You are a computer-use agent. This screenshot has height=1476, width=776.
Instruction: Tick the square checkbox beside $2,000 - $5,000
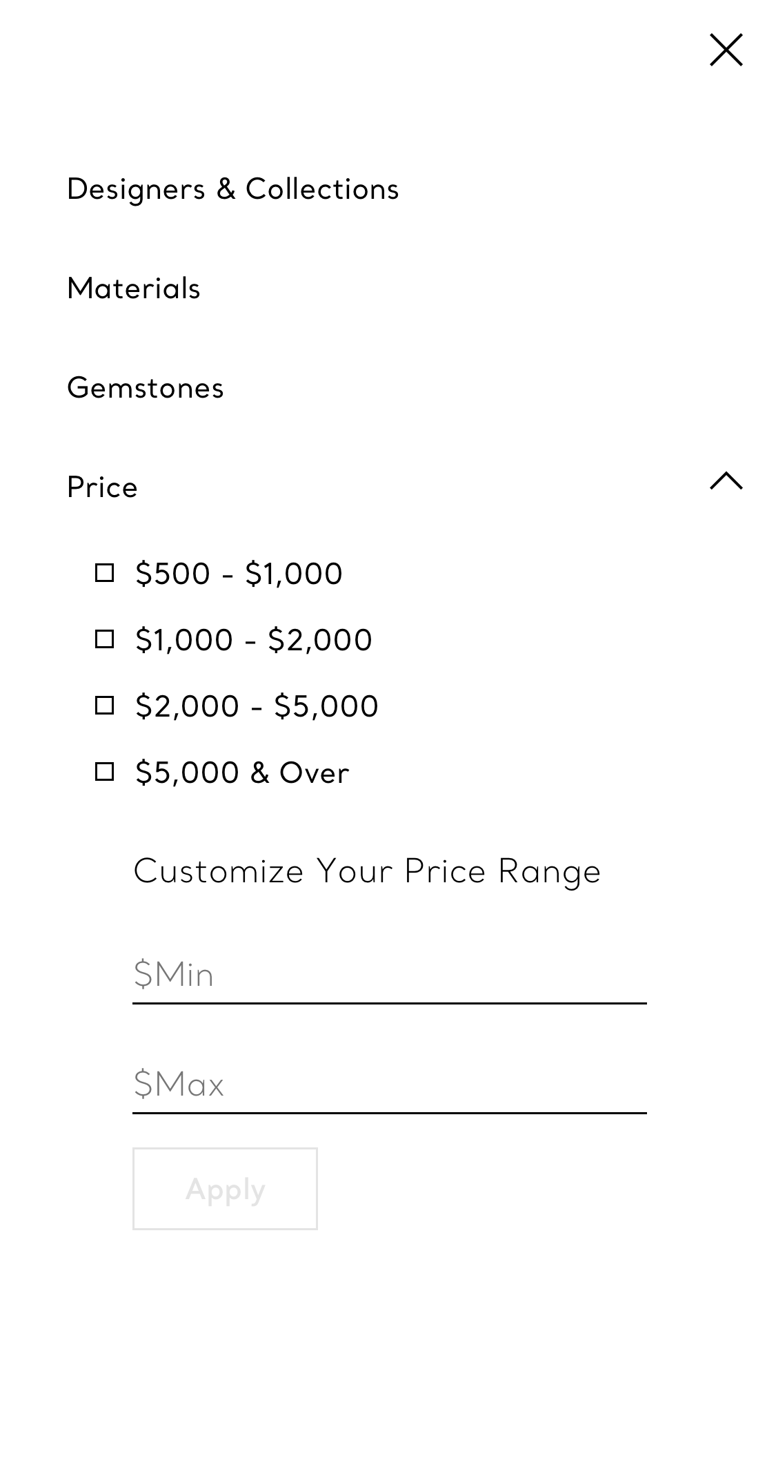point(104,706)
